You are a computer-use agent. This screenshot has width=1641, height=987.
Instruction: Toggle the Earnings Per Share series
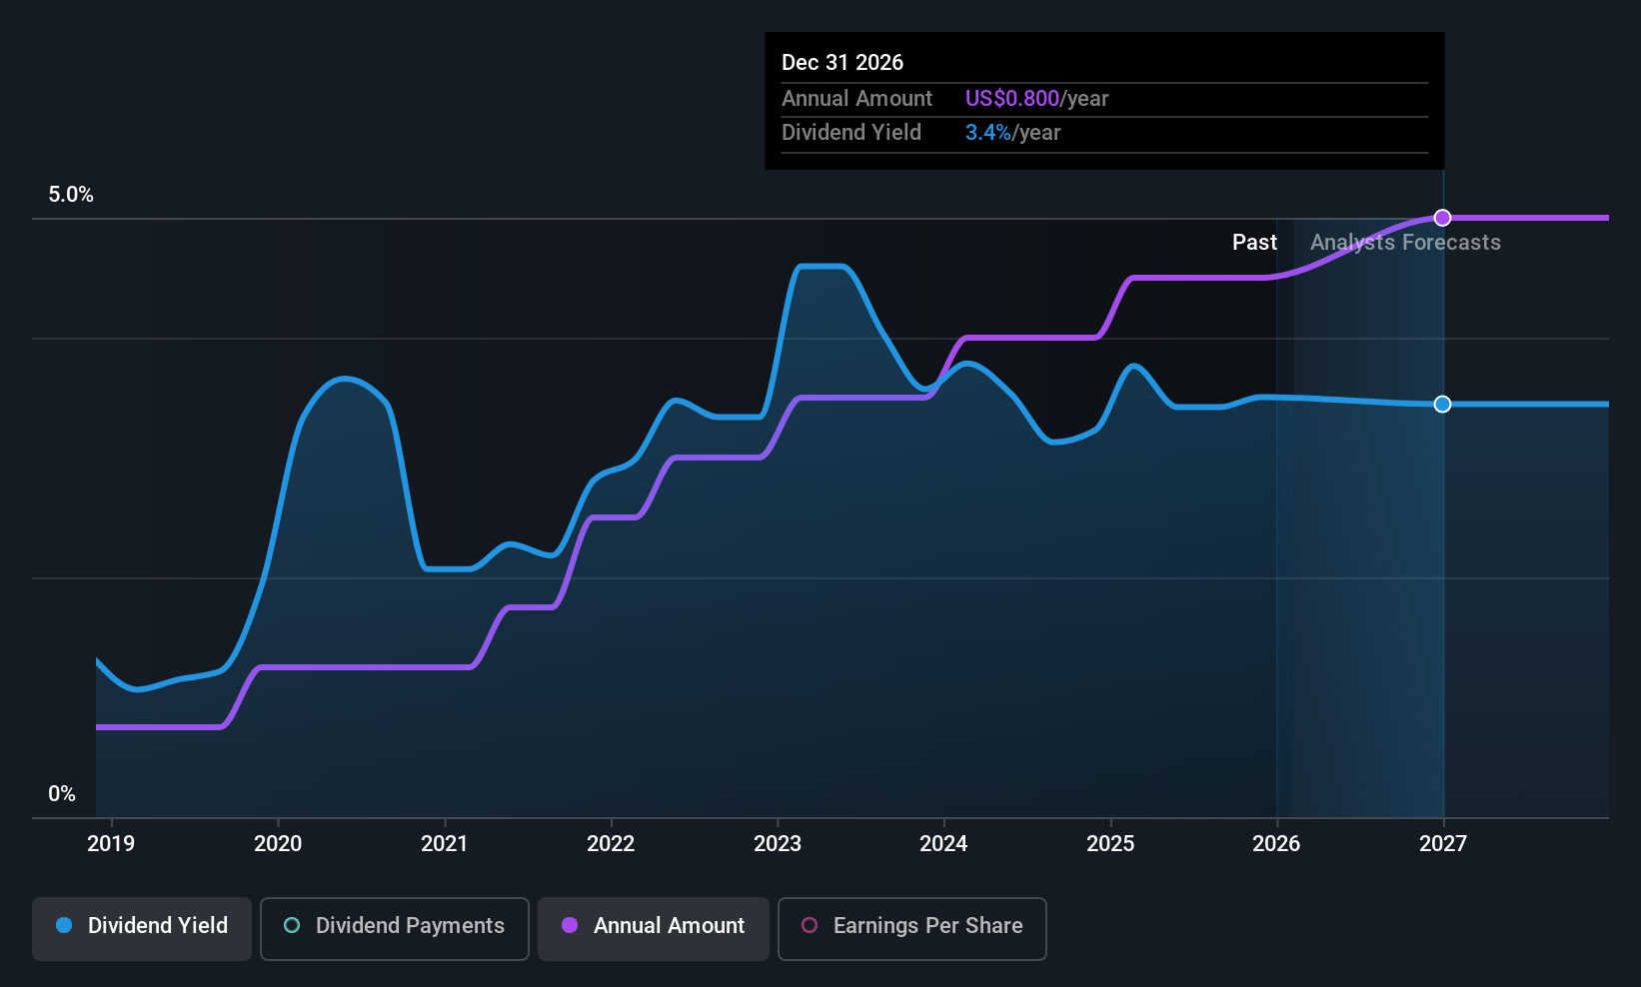point(912,929)
